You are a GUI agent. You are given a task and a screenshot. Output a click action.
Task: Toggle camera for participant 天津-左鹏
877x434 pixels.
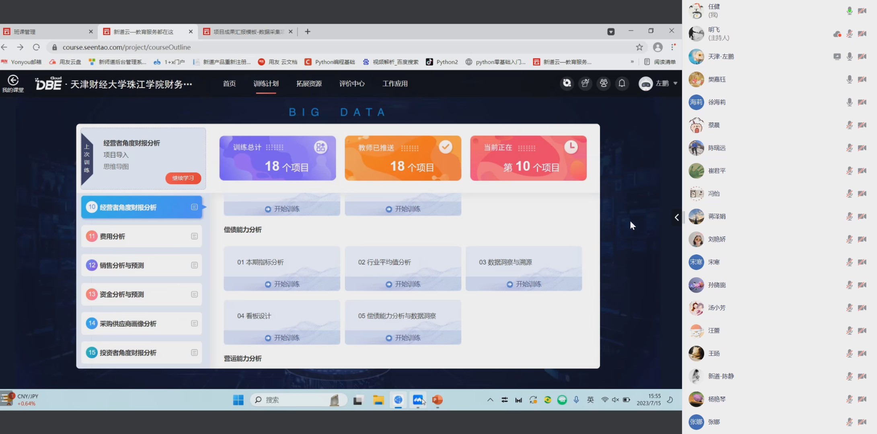click(x=862, y=57)
